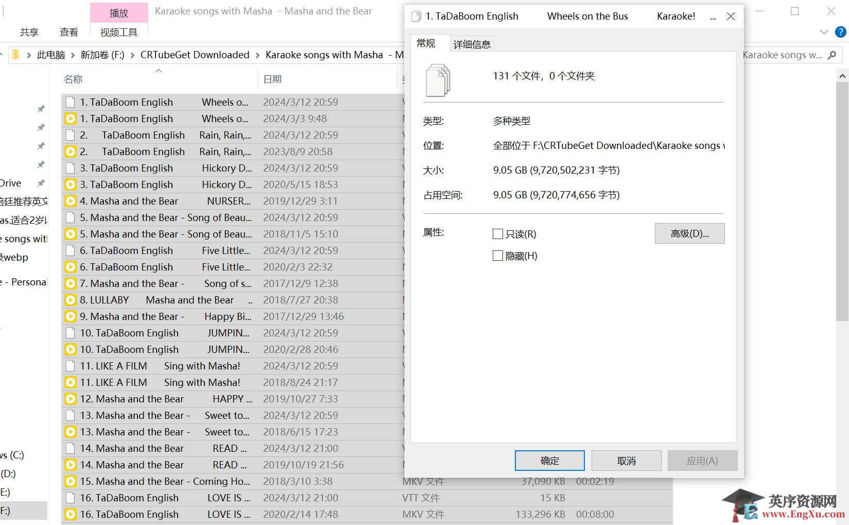Screen dimensions: 849x525
Task: Click document icon of 13. Sweet to... 2024/3/12
Action: [71, 415]
